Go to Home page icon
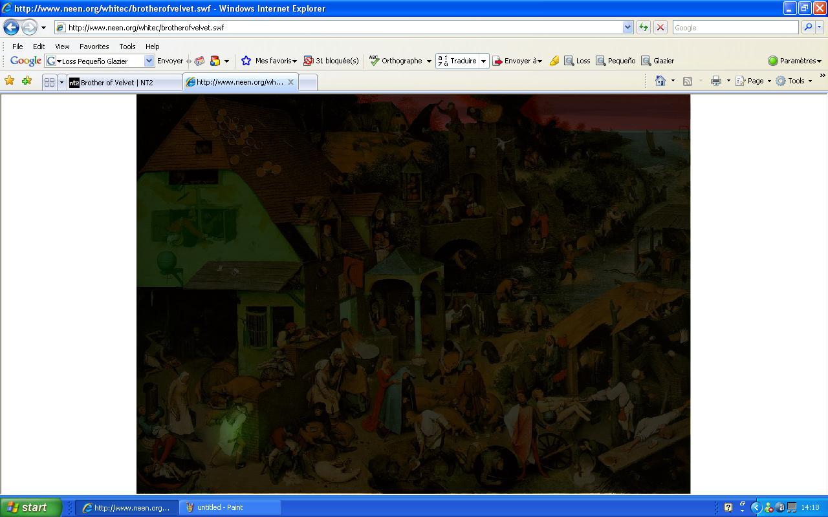This screenshot has width=828, height=517. click(660, 81)
